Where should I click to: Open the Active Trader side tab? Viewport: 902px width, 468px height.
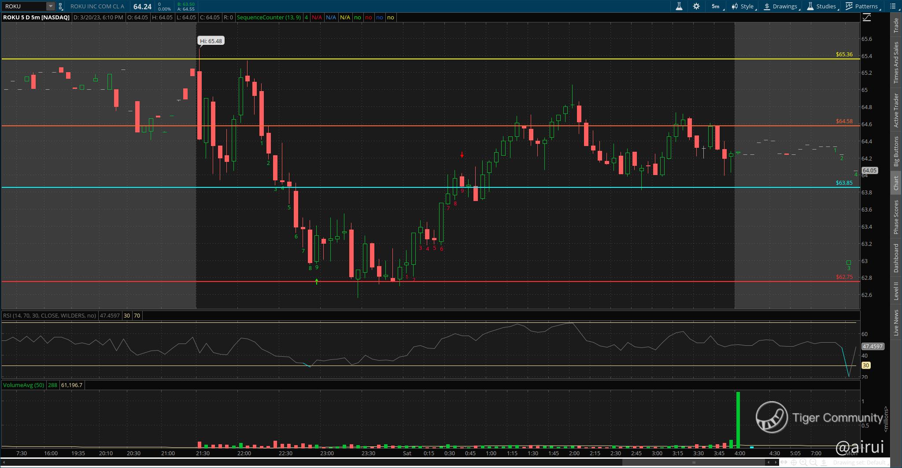pyautogui.click(x=895, y=110)
